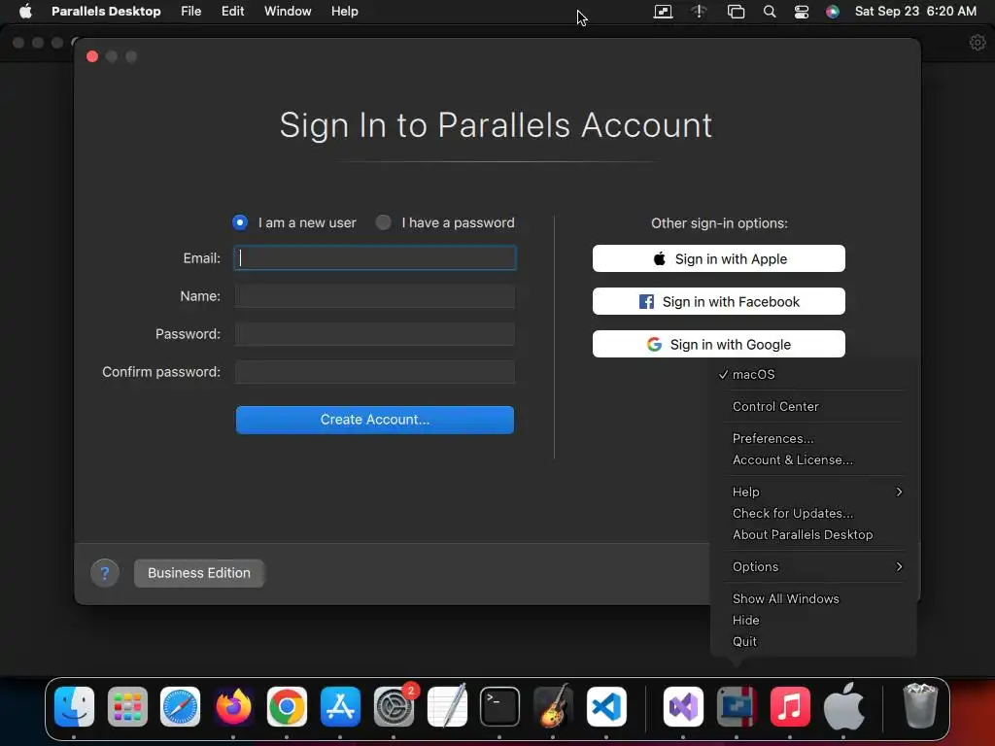Click Sign in with Apple
995x746 pixels.
point(718,258)
